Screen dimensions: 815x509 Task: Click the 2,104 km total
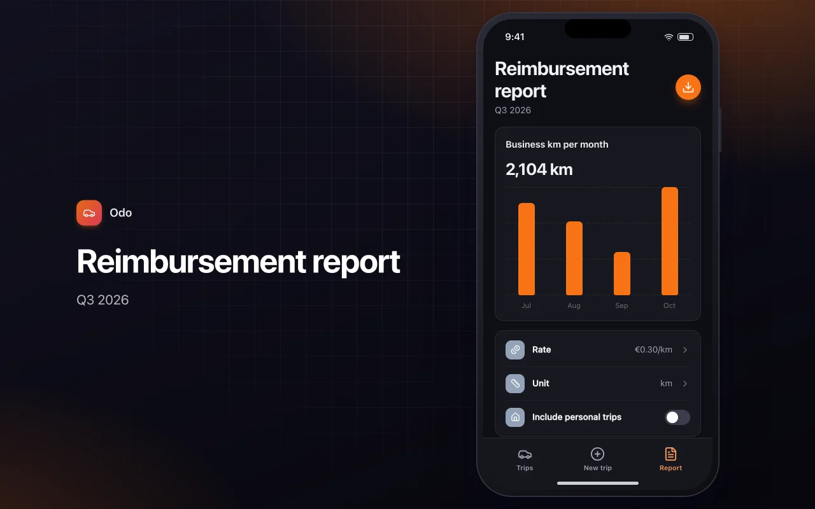tap(539, 169)
